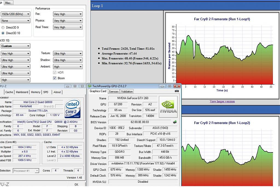Click the NVIDIA SLI Disabled field
Screen dimensions: 280x190
pos(143,182)
